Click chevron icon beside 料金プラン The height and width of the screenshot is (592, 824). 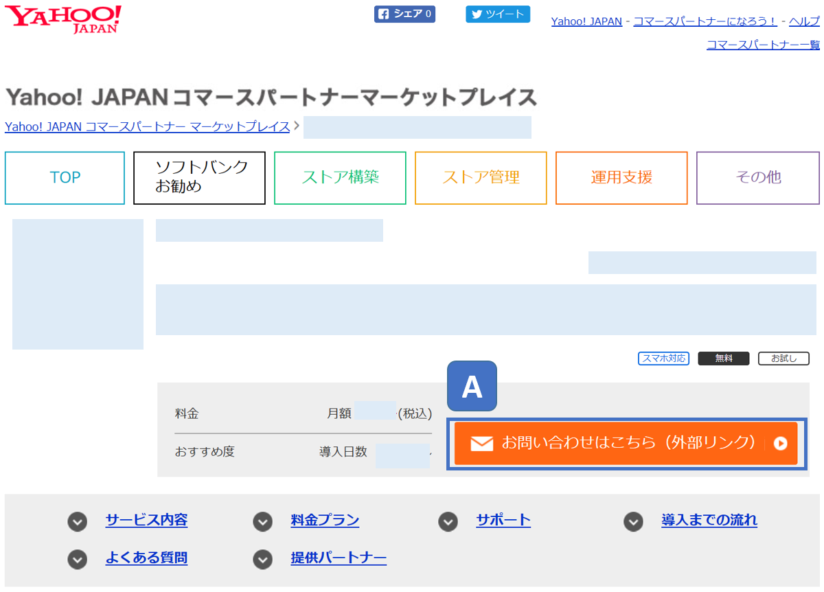pyautogui.click(x=263, y=522)
